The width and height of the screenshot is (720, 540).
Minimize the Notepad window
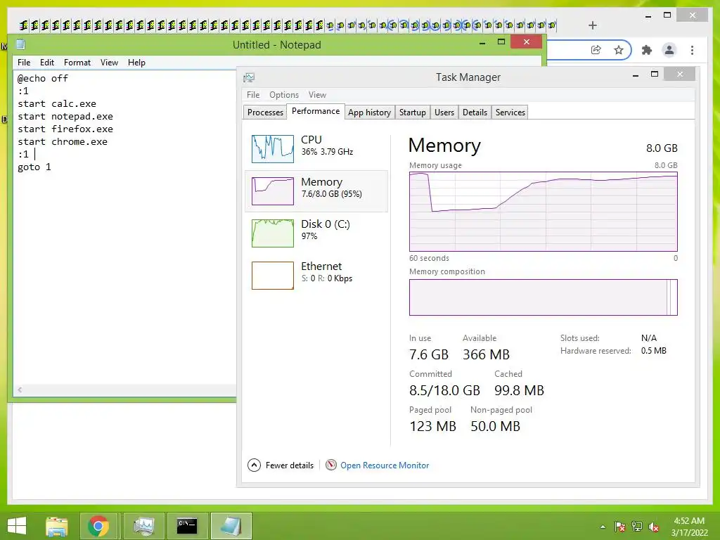point(482,43)
